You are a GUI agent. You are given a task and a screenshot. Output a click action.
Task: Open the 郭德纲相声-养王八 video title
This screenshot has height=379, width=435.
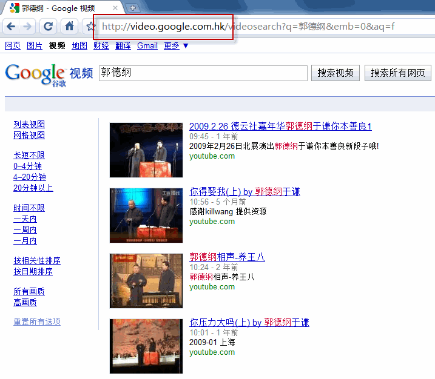(227, 257)
